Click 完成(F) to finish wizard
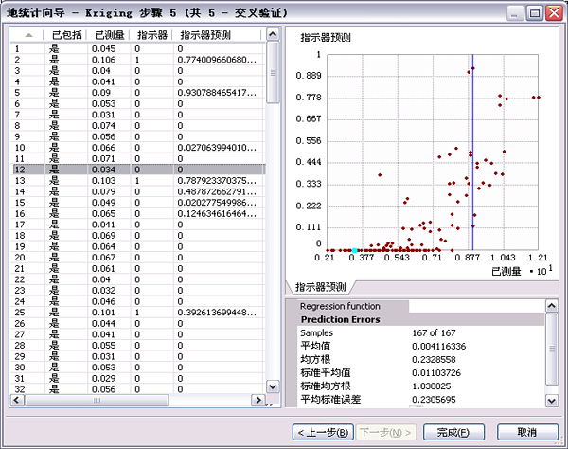Screen dimensions: 568x449 coord(447,432)
